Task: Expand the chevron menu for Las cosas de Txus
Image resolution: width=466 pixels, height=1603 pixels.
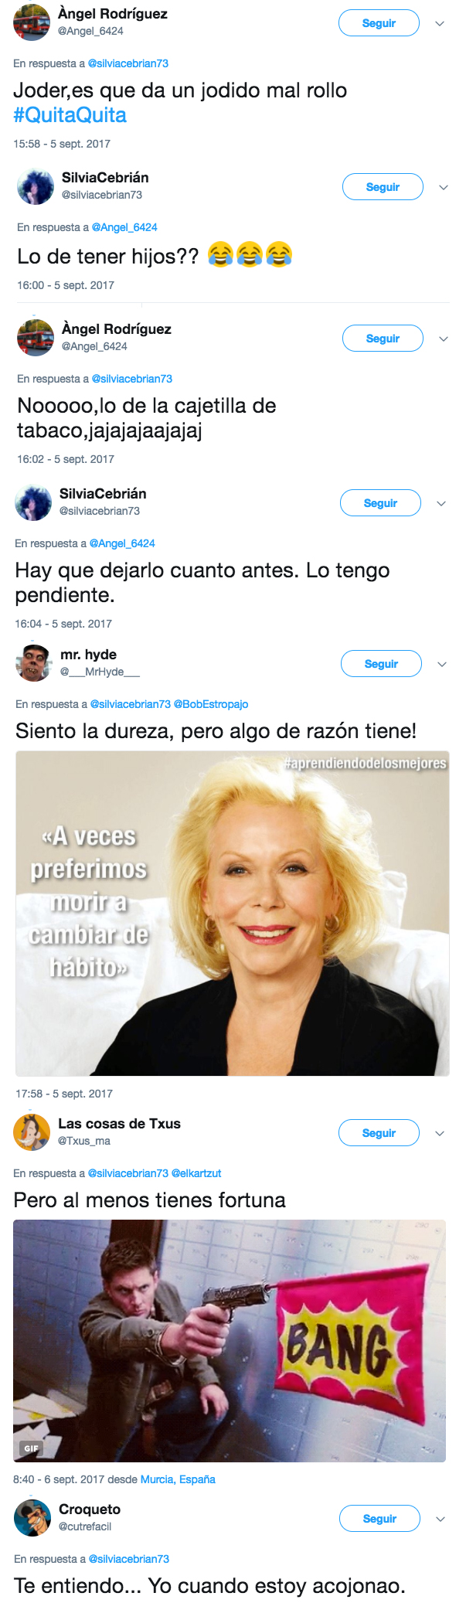Action: 440,1133
